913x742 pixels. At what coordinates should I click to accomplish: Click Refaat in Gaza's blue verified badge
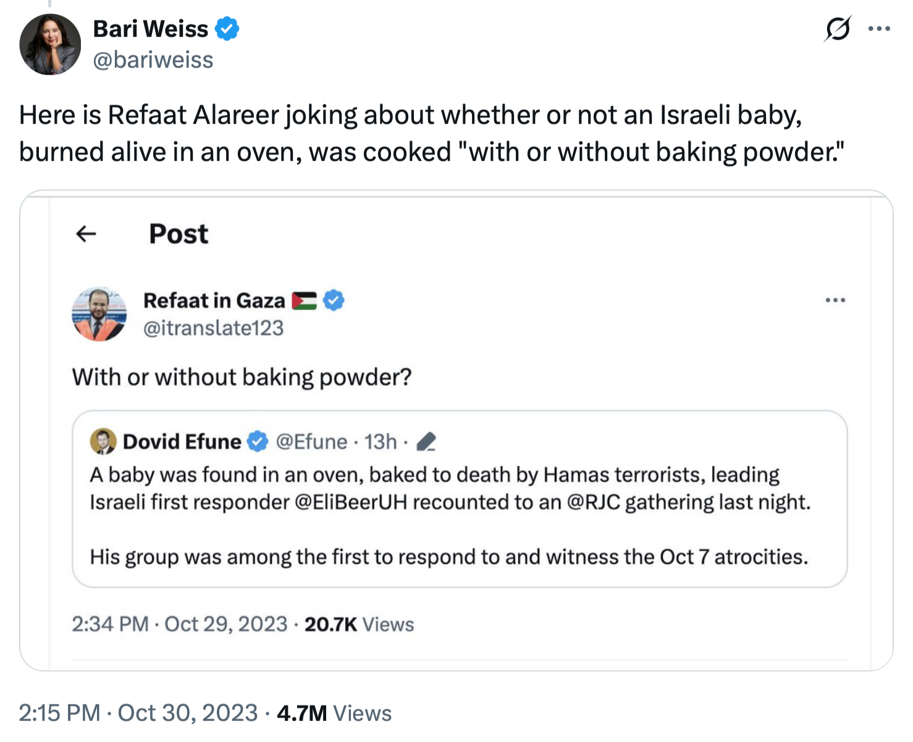[334, 300]
